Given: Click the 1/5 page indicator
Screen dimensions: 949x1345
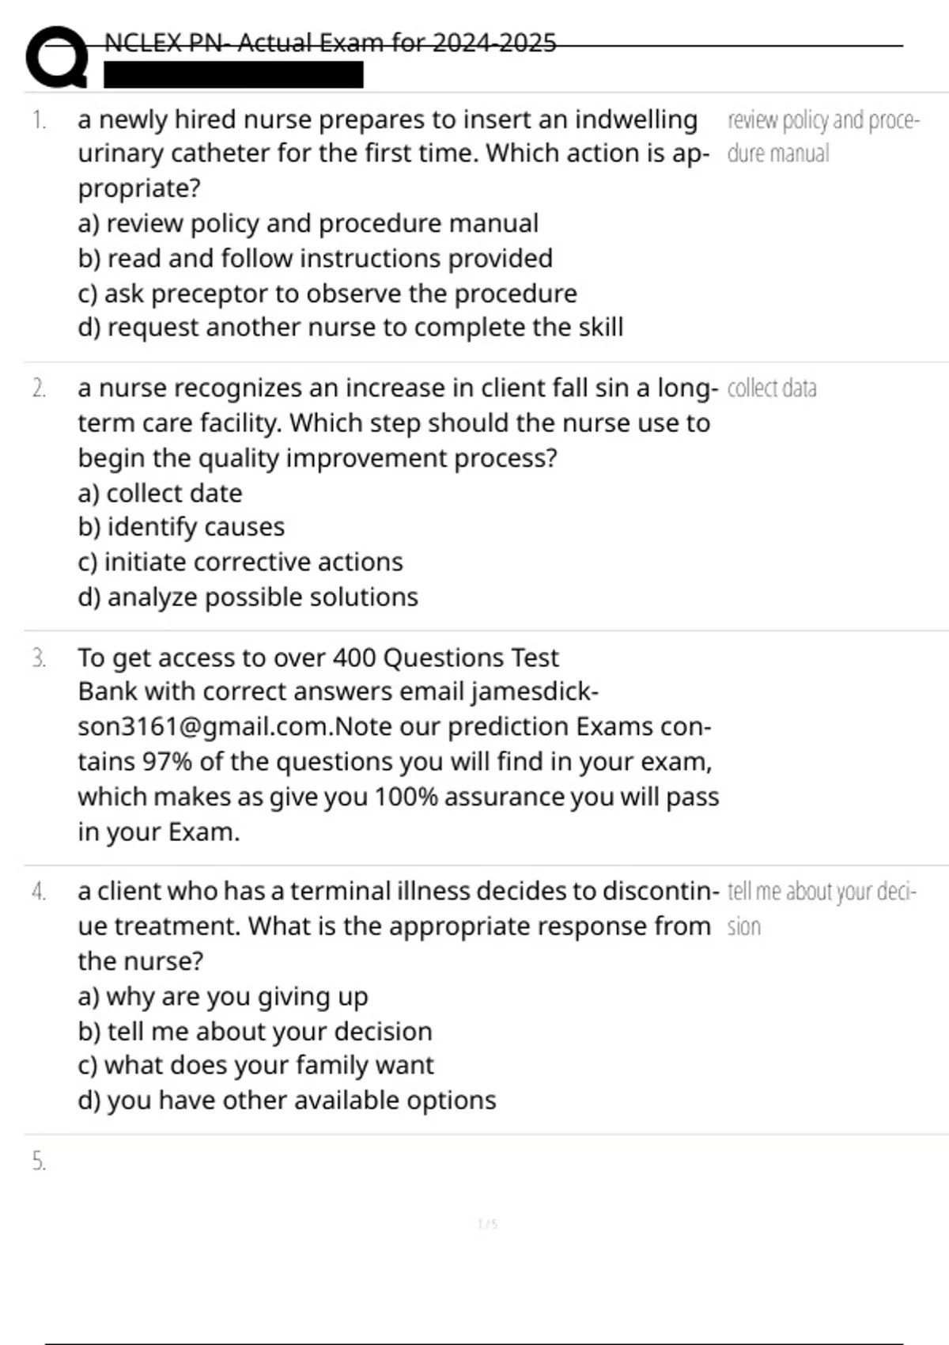Looking at the screenshot, I should point(488,1224).
